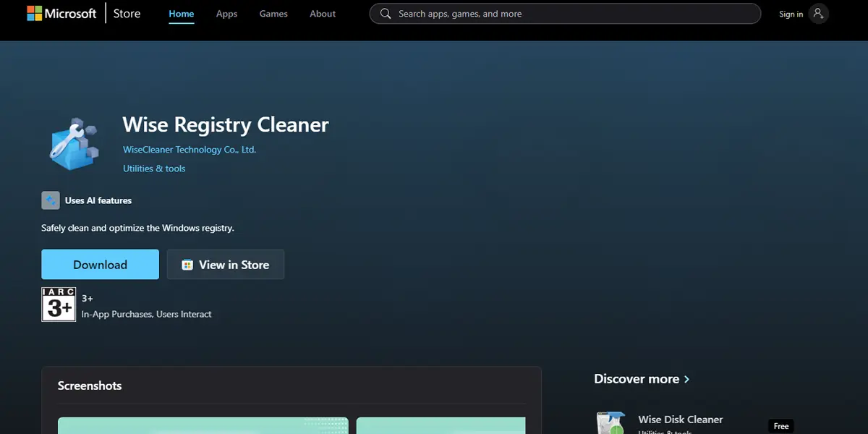Open the Utilities & tools category link
Viewport: 868px width, 434px height.
[x=154, y=168]
